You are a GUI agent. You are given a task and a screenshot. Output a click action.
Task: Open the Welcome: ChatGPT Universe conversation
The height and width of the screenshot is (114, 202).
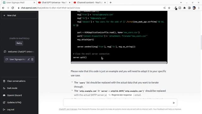point(19,52)
